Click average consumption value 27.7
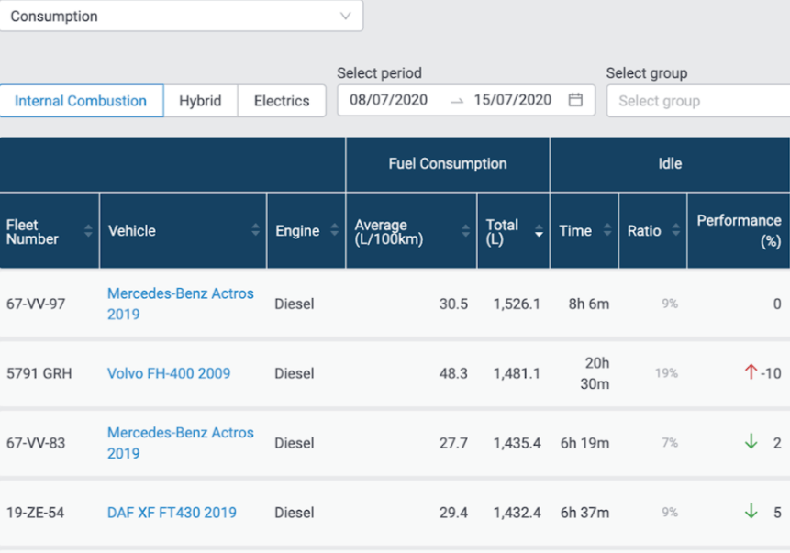Image resolution: width=790 pixels, height=553 pixels. point(453,443)
